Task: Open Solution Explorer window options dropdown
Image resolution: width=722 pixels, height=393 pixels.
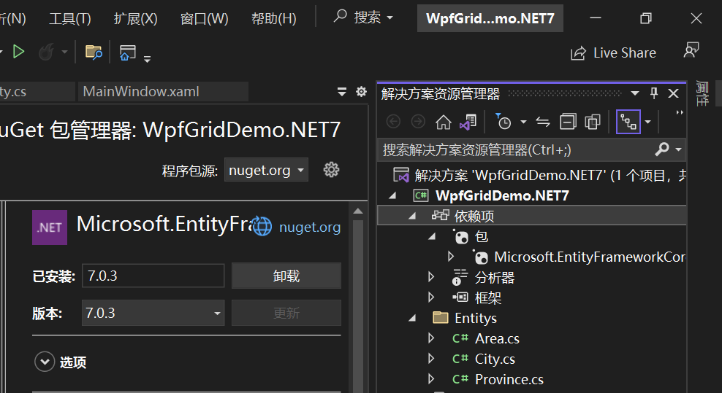Action: [x=635, y=93]
